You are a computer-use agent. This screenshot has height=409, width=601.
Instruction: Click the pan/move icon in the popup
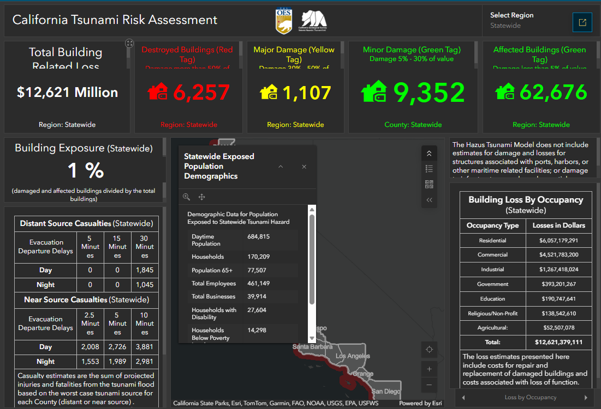pos(201,197)
